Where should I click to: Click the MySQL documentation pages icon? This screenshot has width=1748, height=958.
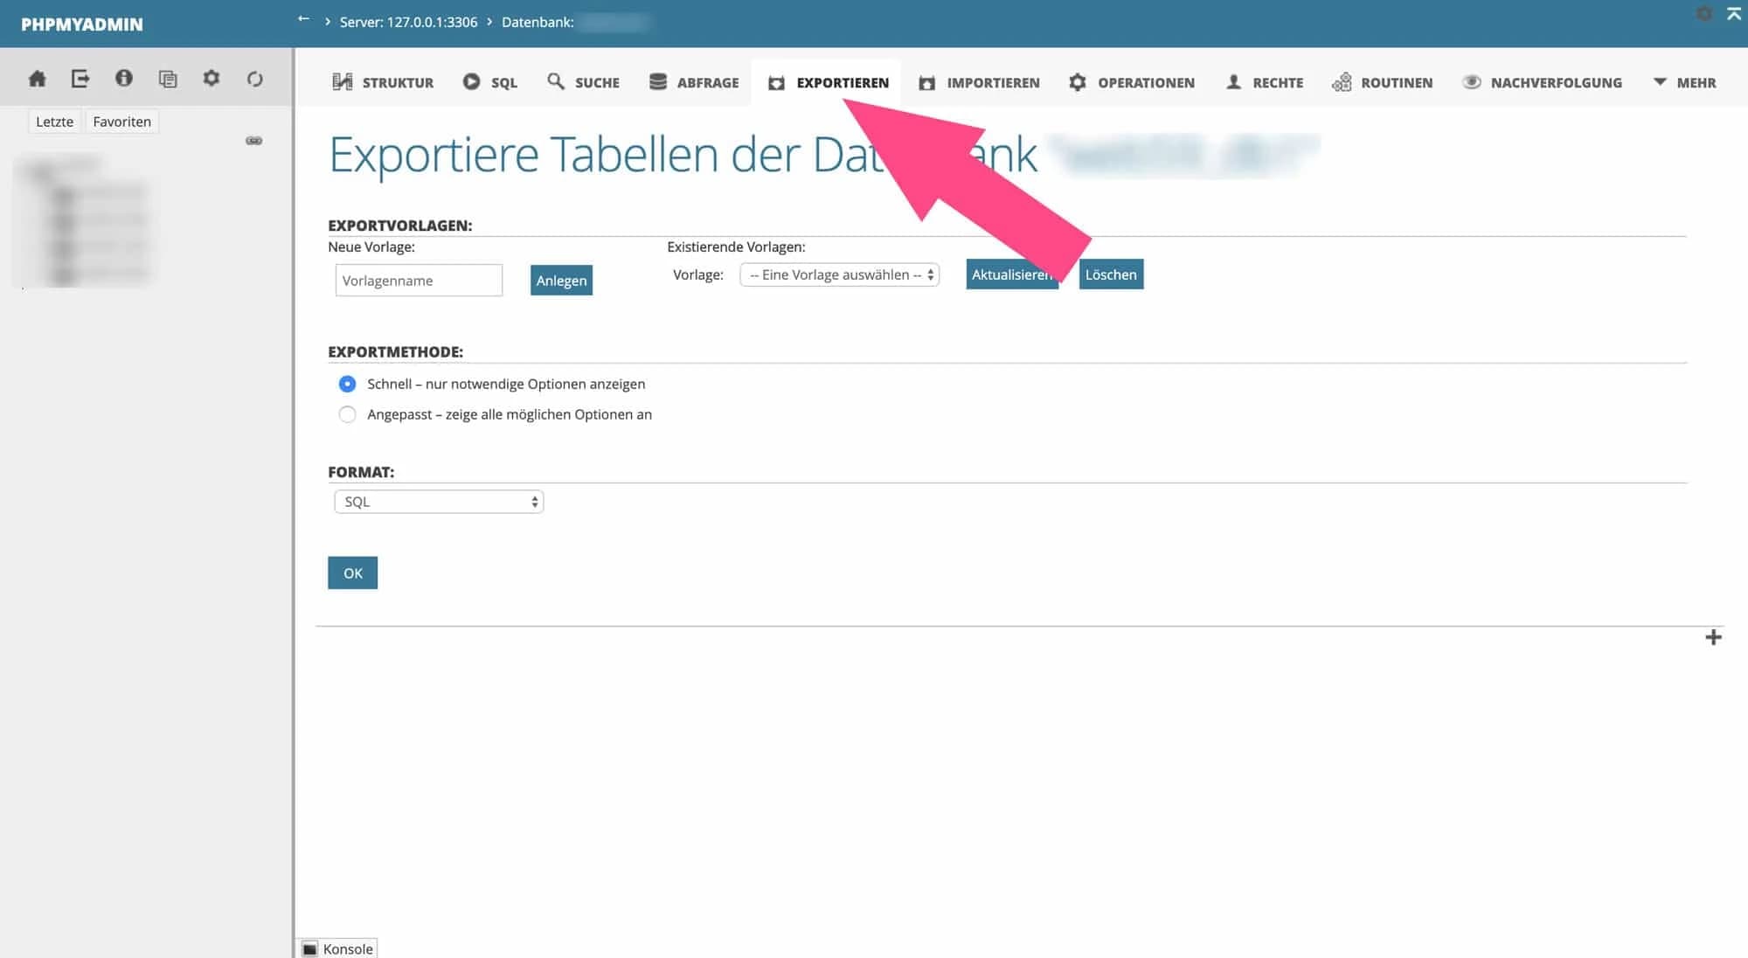[x=167, y=78]
